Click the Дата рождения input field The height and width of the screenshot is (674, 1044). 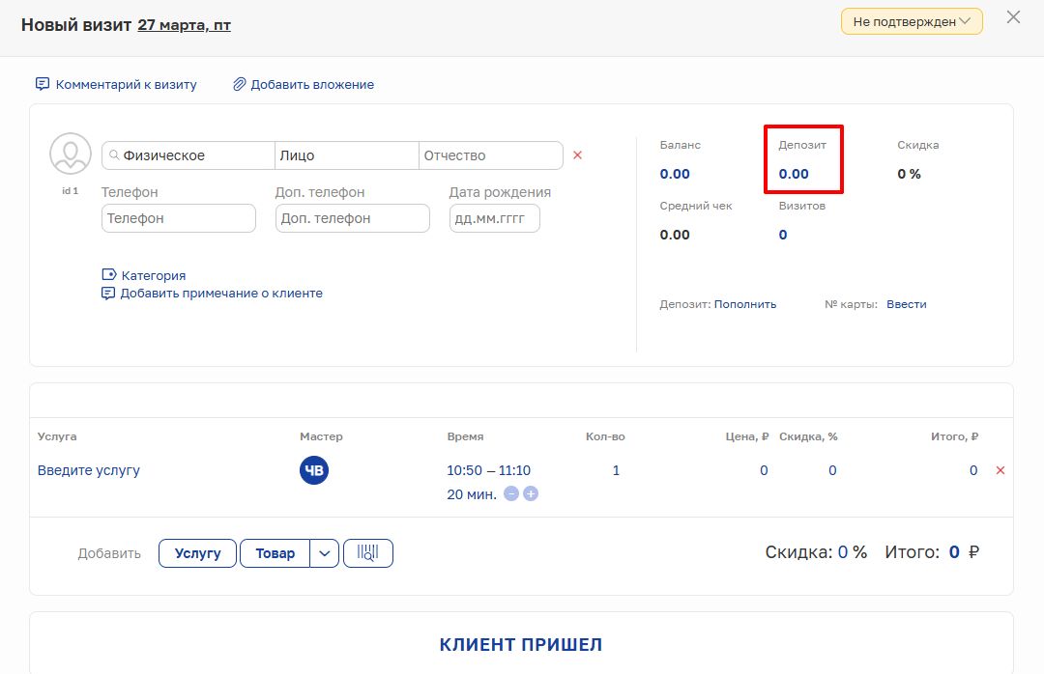tap(494, 218)
